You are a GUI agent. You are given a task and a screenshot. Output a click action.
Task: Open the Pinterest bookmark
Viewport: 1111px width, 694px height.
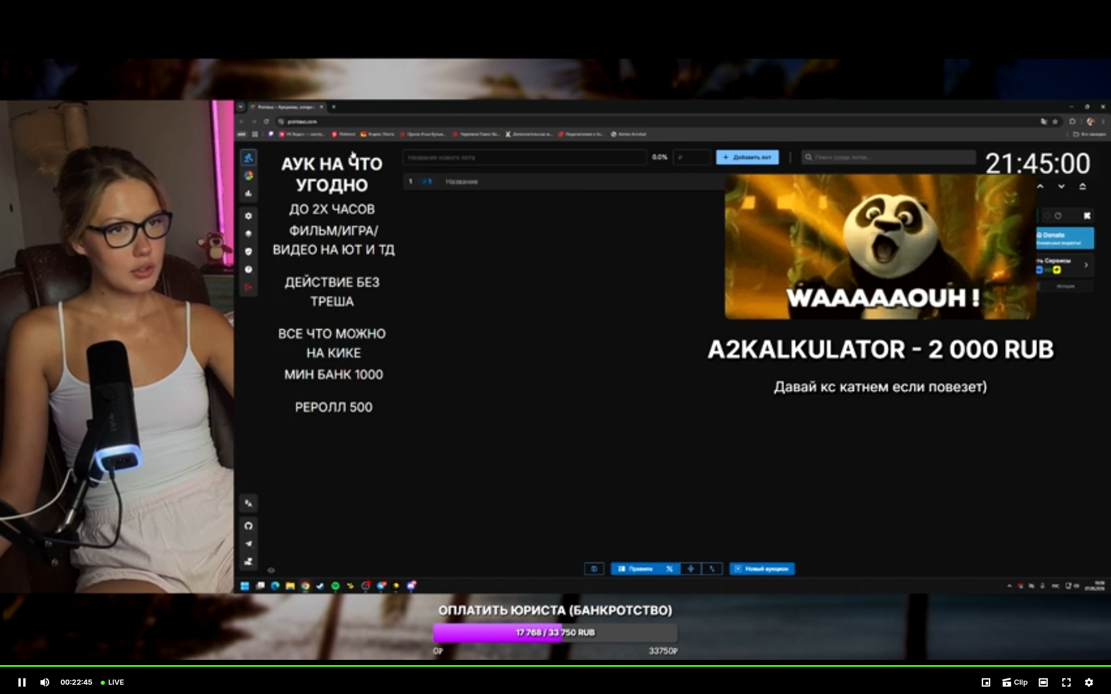click(x=344, y=134)
